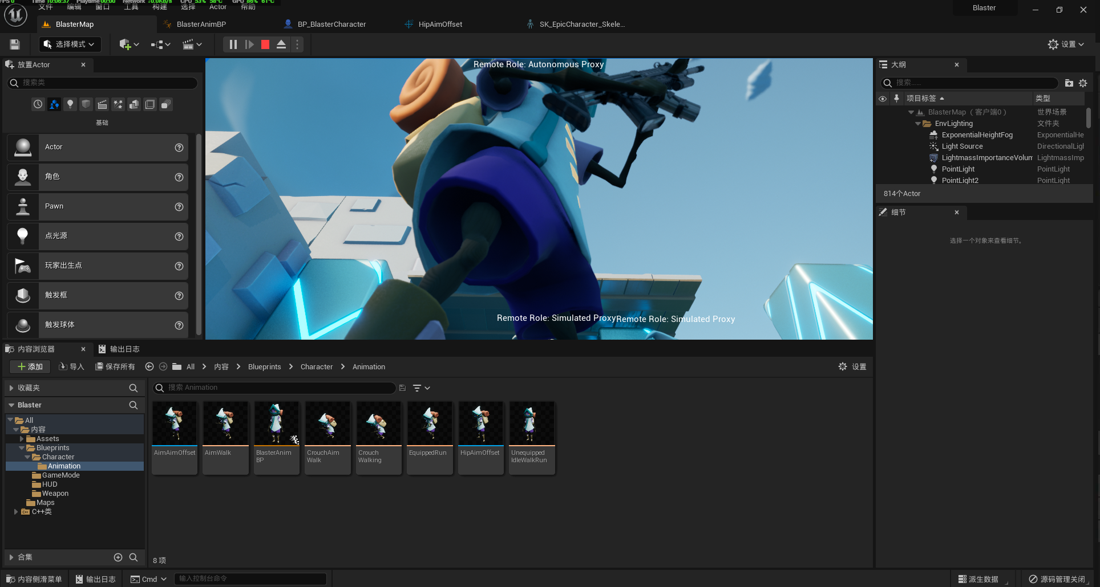Open the 输出日志 tab beside 内容浏览器
Viewport: 1100px width, 587px height.
pyautogui.click(x=119, y=349)
